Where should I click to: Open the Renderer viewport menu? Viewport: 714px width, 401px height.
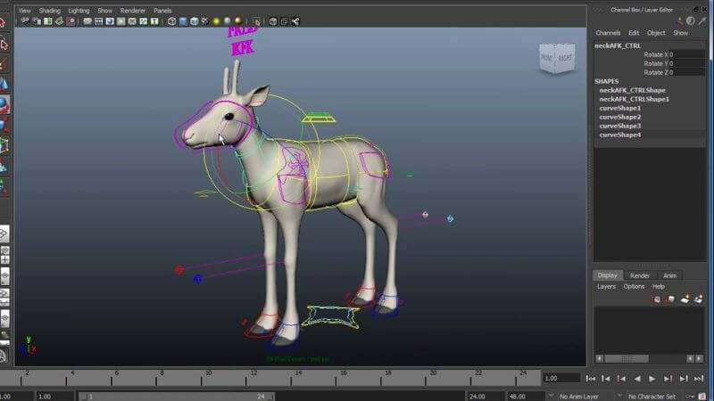[x=132, y=11]
